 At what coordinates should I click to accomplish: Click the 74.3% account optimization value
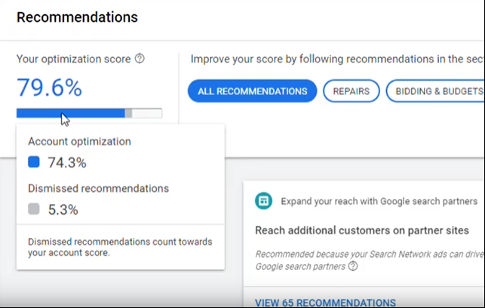point(67,163)
